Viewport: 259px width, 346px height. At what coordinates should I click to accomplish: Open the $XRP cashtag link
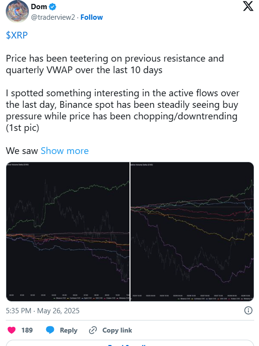[17, 35]
